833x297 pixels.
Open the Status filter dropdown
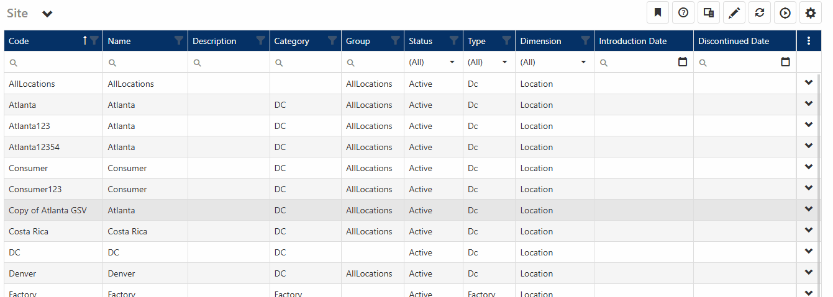(x=452, y=63)
